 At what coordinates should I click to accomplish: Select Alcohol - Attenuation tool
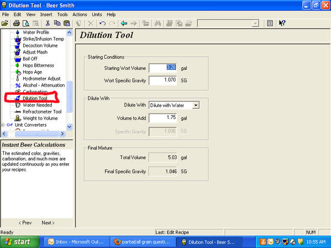click(44, 85)
